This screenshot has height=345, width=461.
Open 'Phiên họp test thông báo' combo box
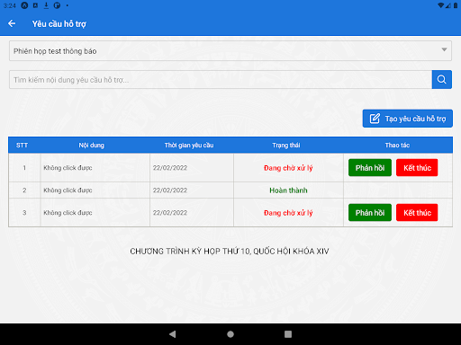click(230, 51)
